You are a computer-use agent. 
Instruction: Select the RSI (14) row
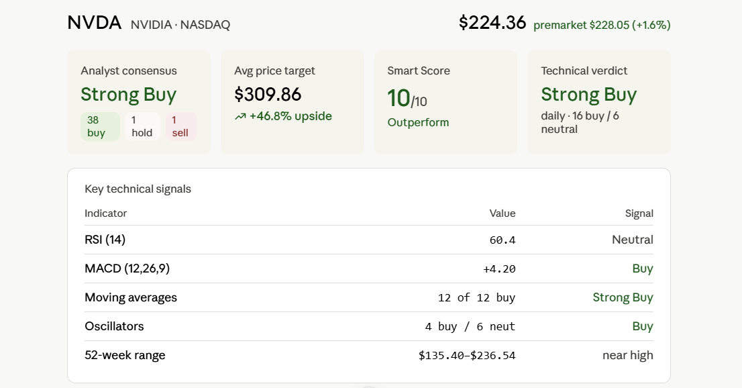coord(368,240)
